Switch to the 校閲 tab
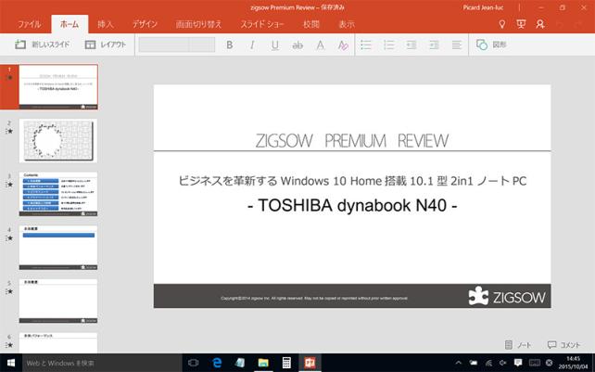This screenshot has width=595, height=372. (x=311, y=24)
